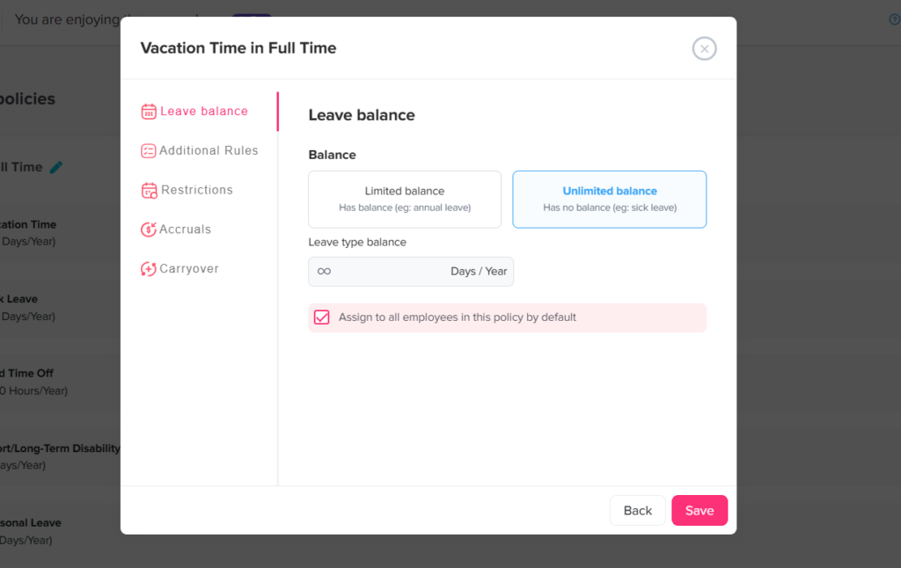
Task: Uncheck assign to all employees checkbox
Action: 322,317
